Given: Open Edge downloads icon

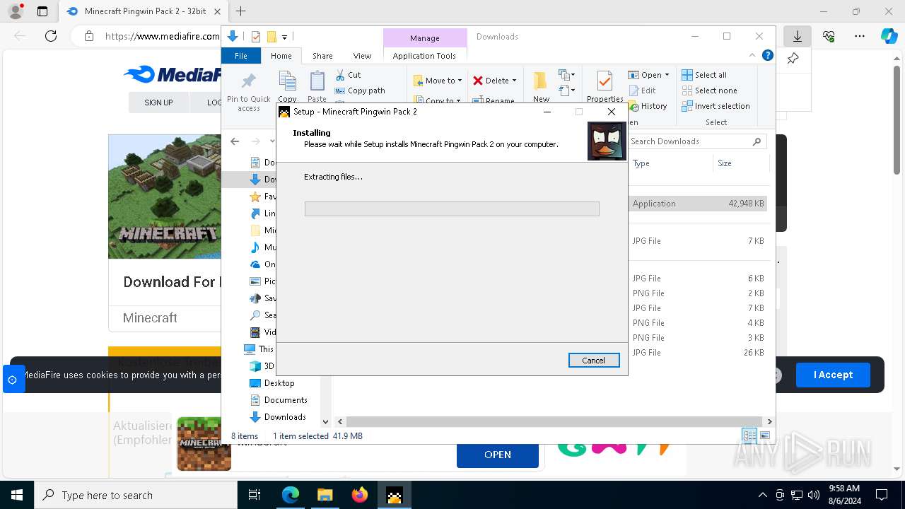Looking at the screenshot, I should pyautogui.click(x=797, y=36).
